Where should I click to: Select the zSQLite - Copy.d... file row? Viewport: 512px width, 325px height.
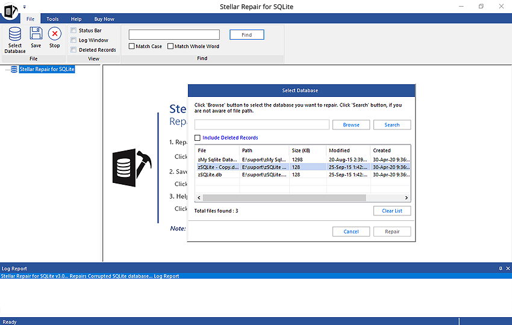pos(303,167)
